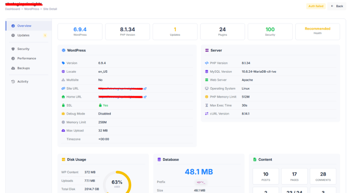
Task: Click the en_US locale value
Action: 103,72
